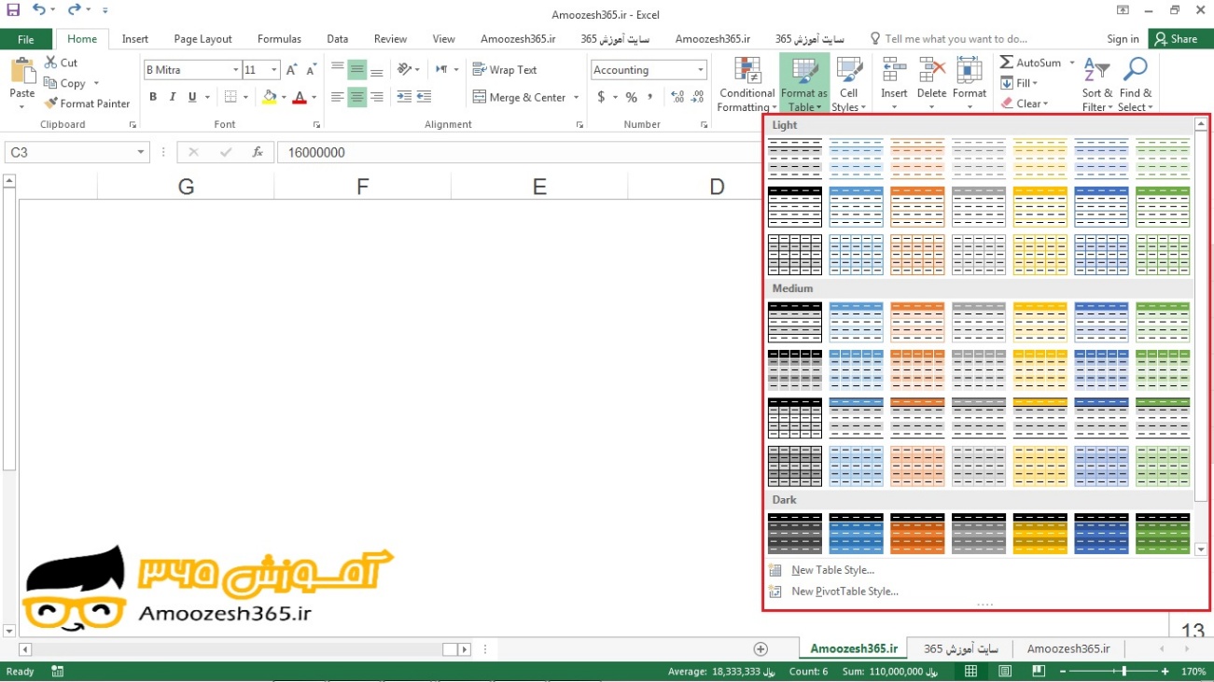Image resolution: width=1214 pixels, height=682 pixels.
Task: Click the Redo arrow icon
Action: [x=75, y=10]
